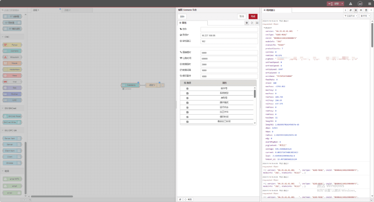Click the red Done button in the edit dialog
374x202 pixels.
[253, 16]
